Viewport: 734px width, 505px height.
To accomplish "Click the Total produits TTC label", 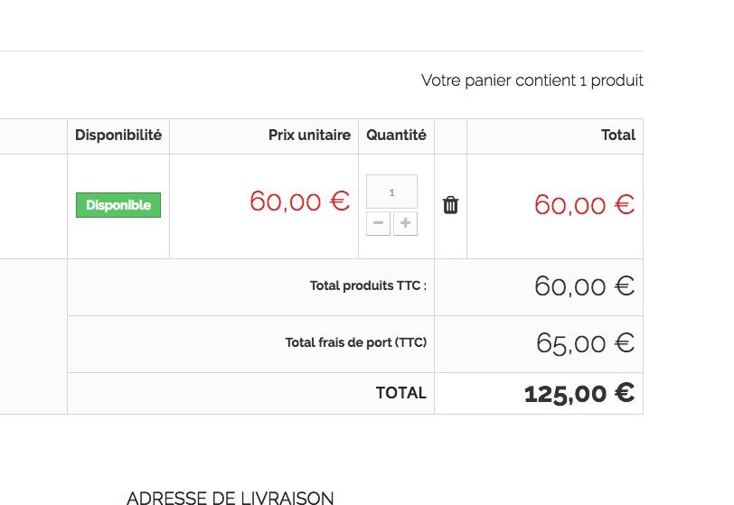I will tap(368, 285).
